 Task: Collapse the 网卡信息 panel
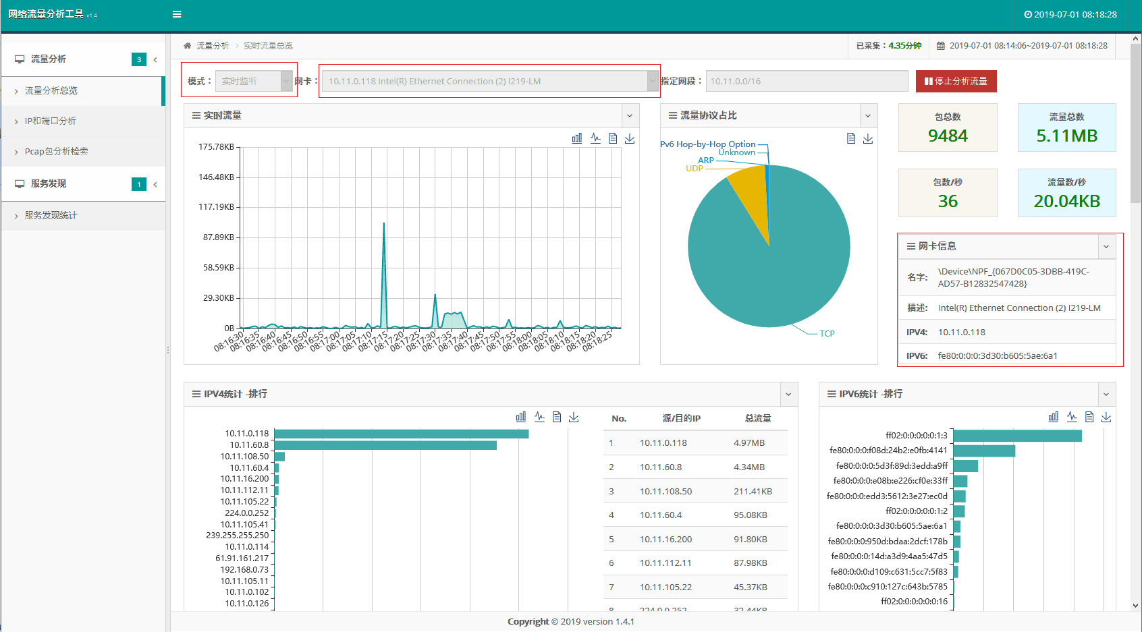pos(1106,247)
